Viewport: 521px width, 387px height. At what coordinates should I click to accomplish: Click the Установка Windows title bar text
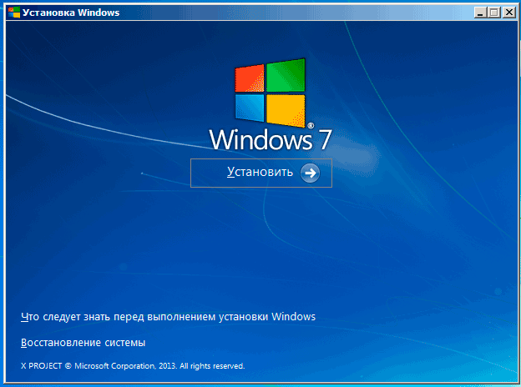click(x=71, y=13)
